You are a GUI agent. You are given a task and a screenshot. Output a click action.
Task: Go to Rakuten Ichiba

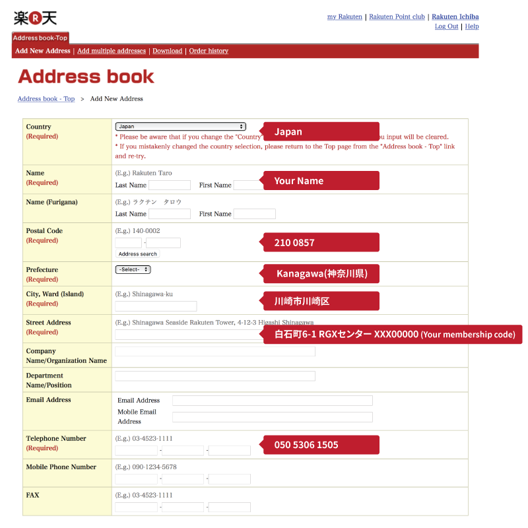click(455, 16)
